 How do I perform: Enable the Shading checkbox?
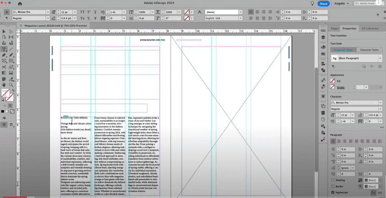click(x=333, y=180)
